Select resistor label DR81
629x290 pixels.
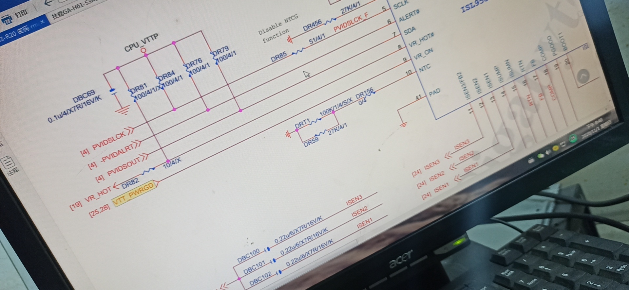click(x=139, y=88)
